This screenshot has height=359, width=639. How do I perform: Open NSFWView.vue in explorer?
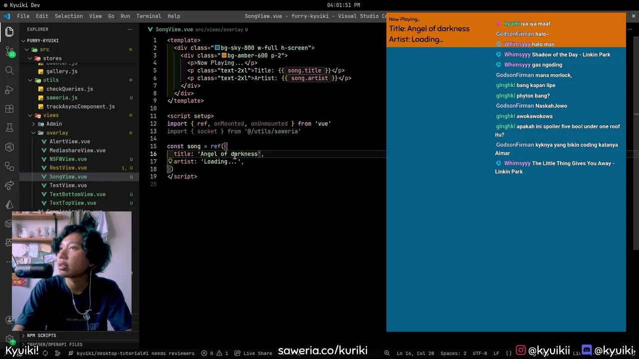coord(68,159)
